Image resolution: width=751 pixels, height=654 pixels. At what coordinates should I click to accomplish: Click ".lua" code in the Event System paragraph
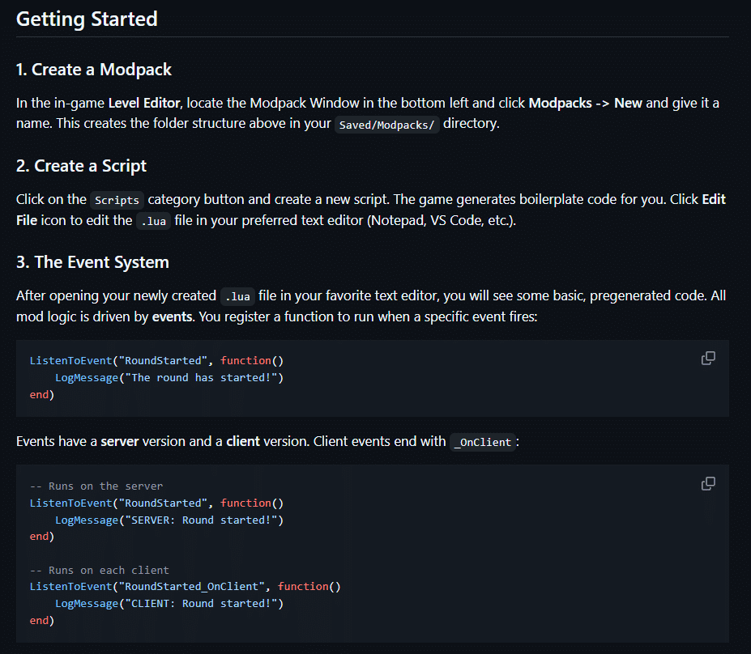pyautogui.click(x=237, y=296)
